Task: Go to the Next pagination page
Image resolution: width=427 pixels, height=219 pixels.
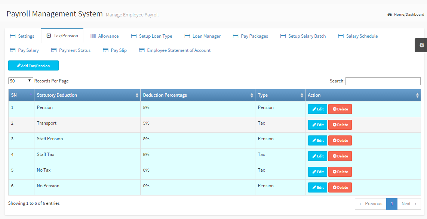Action: click(x=409, y=204)
